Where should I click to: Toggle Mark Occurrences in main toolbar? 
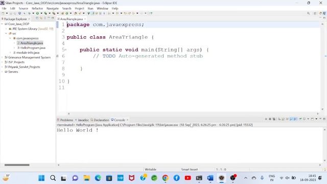pos(93,13)
